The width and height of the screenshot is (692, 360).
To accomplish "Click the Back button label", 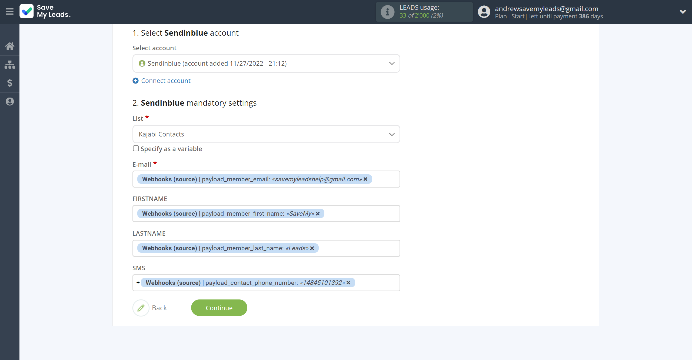I will pyautogui.click(x=159, y=308).
